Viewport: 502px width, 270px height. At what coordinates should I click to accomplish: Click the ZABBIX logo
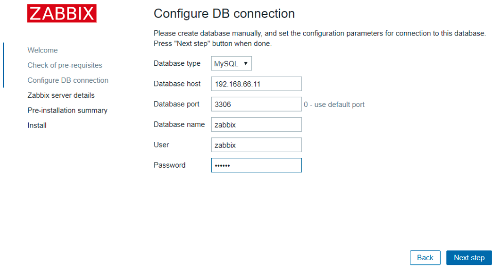coord(62,13)
